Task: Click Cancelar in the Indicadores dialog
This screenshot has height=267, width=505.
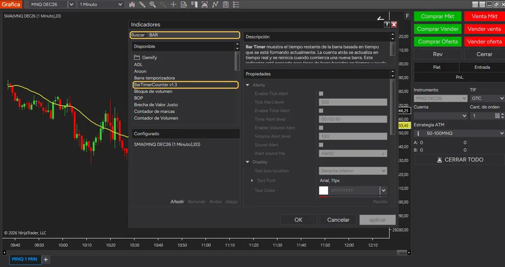Action: pos(338,220)
